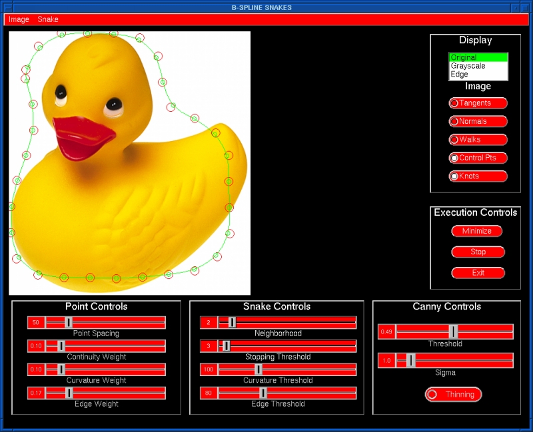This screenshot has height=432, width=533.
Task: Click the Edge Weight value 0.17
Action: pos(36,393)
